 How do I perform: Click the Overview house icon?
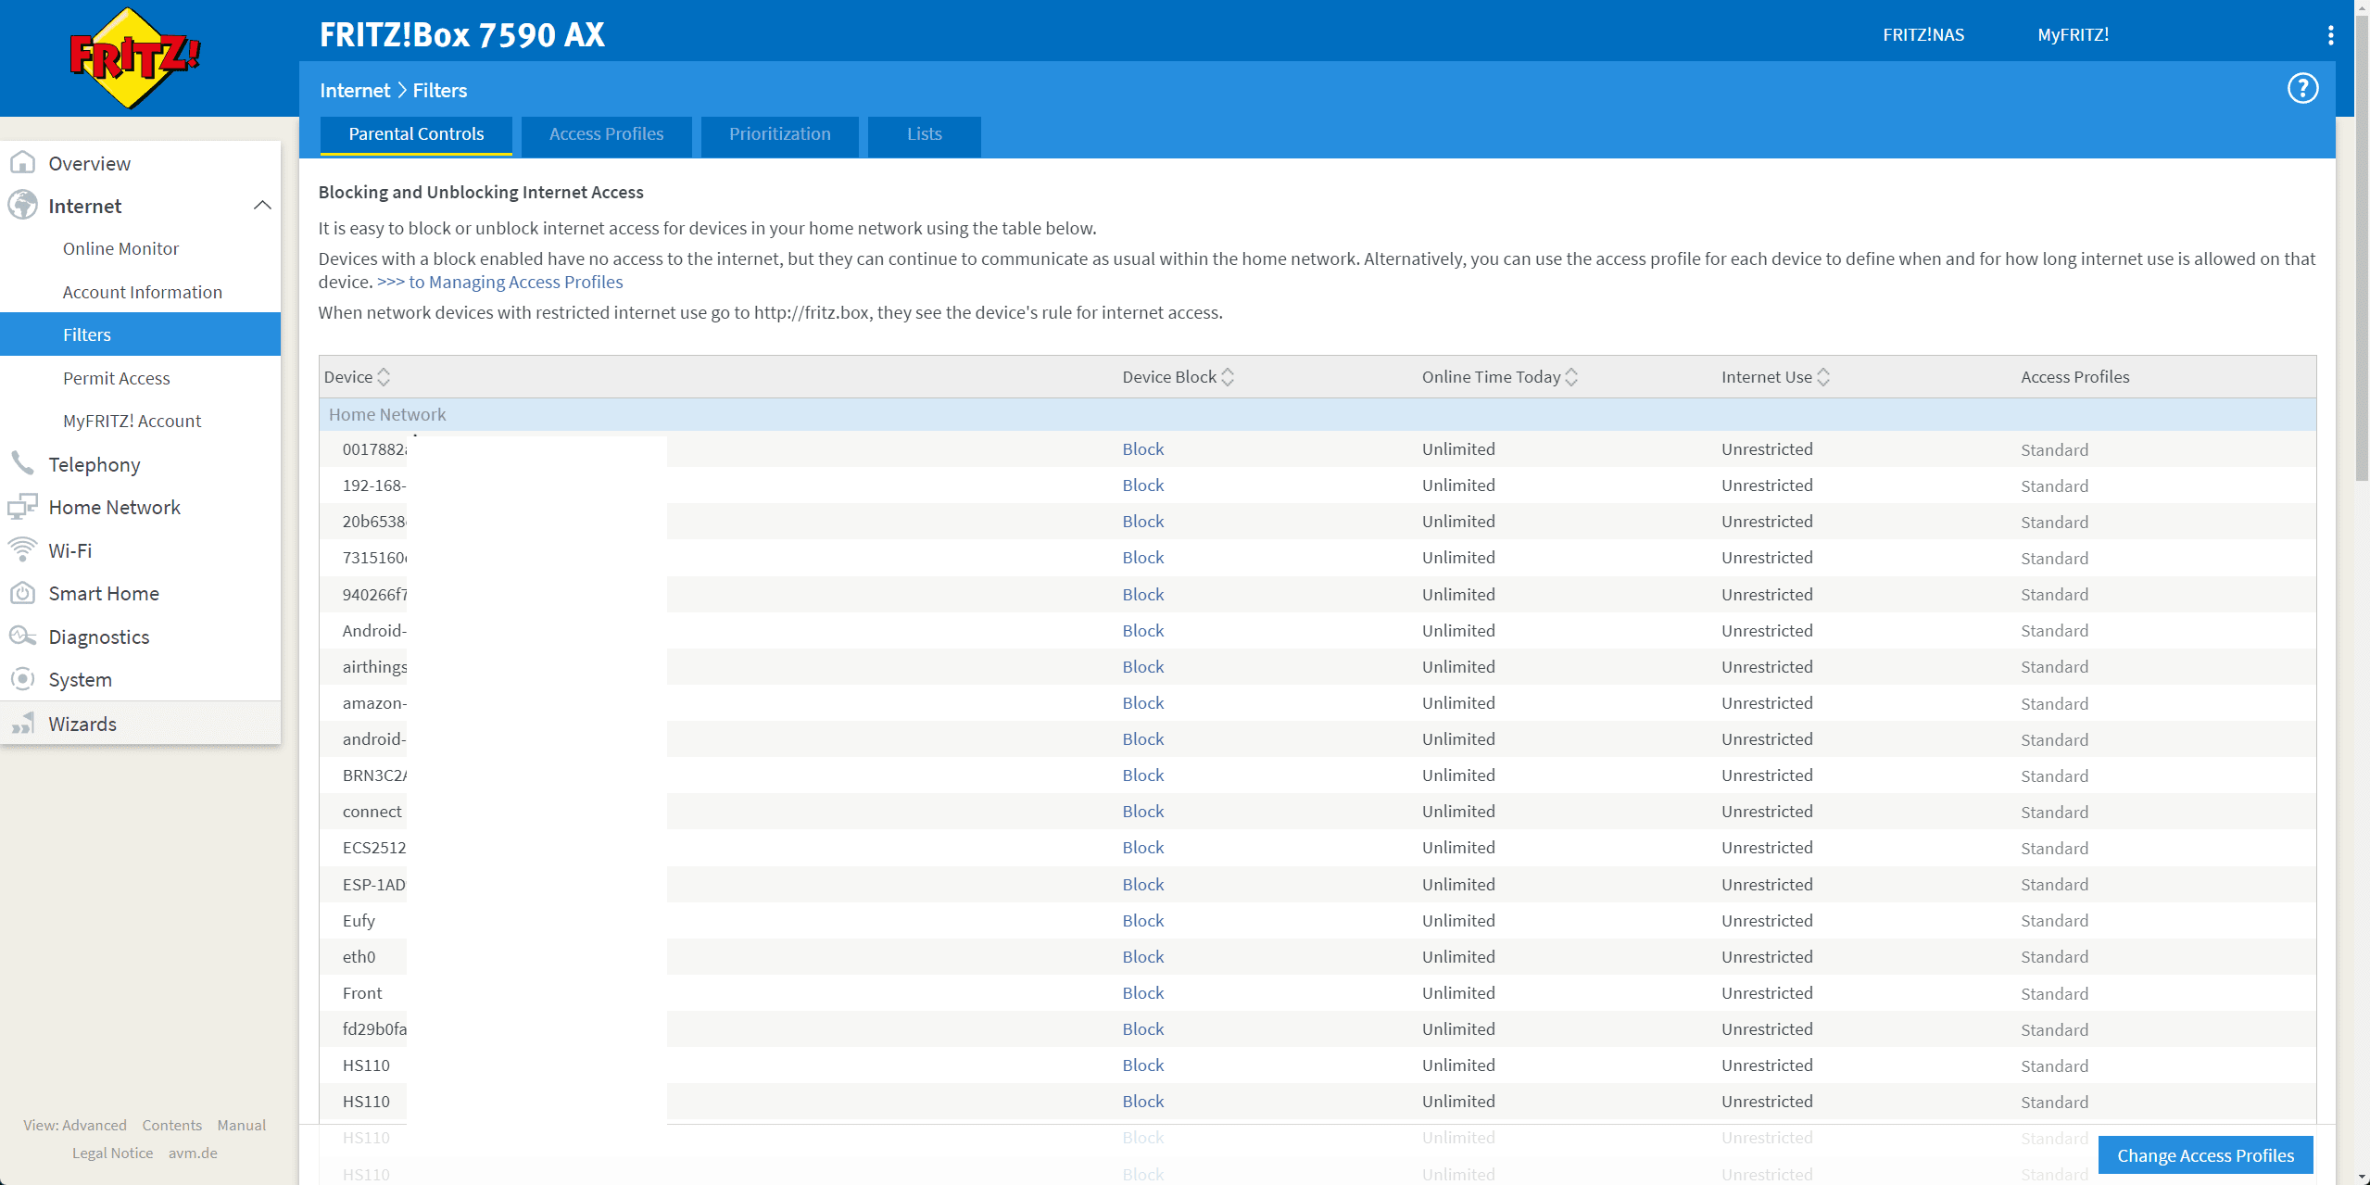click(22, 163)
